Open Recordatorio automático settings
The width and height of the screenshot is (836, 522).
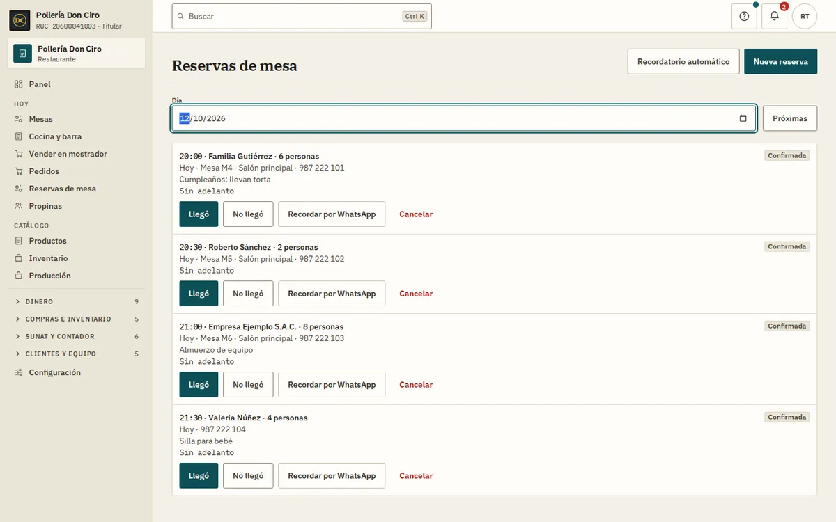(x=683, y=61)
